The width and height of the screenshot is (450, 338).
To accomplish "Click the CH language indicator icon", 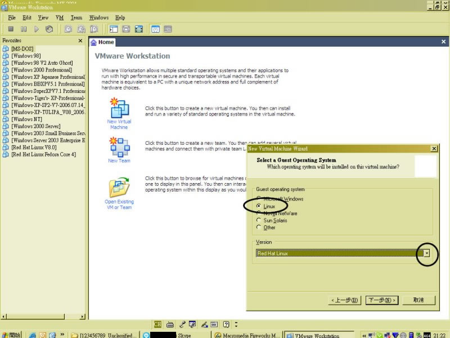I will click(157, 324).
